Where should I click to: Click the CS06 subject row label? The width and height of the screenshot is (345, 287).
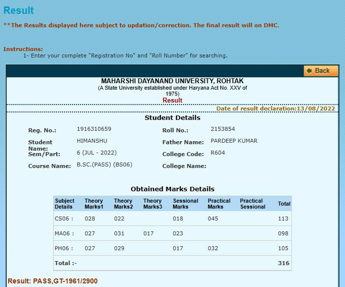[x=64, y=219]
